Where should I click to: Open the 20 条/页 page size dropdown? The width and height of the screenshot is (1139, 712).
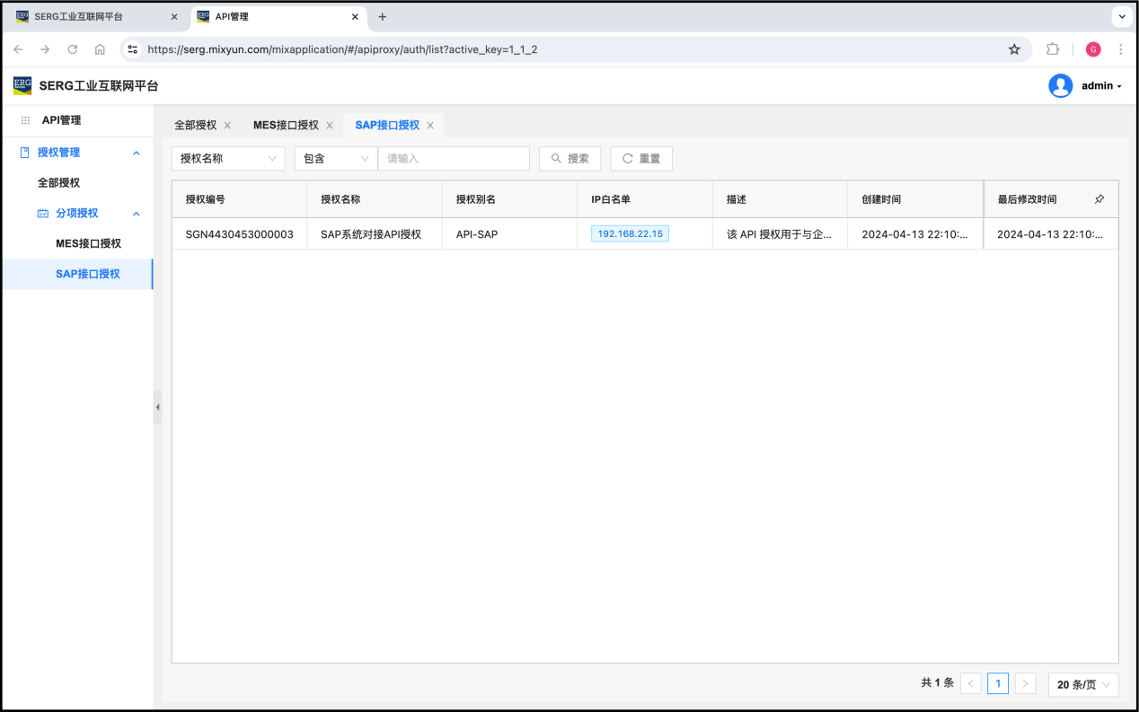coord(1082,684)
